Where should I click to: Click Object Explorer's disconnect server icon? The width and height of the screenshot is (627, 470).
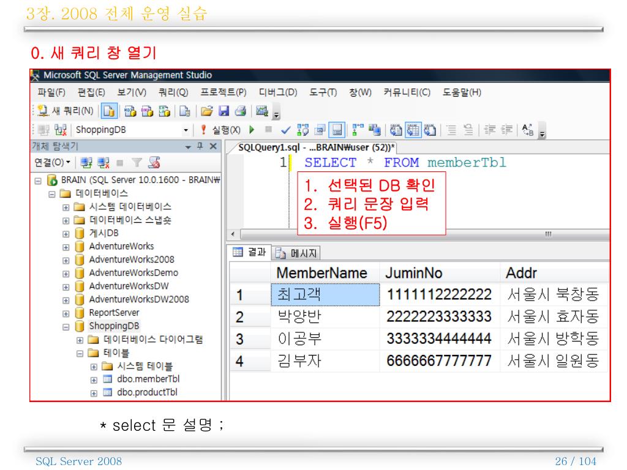point(103,163)
